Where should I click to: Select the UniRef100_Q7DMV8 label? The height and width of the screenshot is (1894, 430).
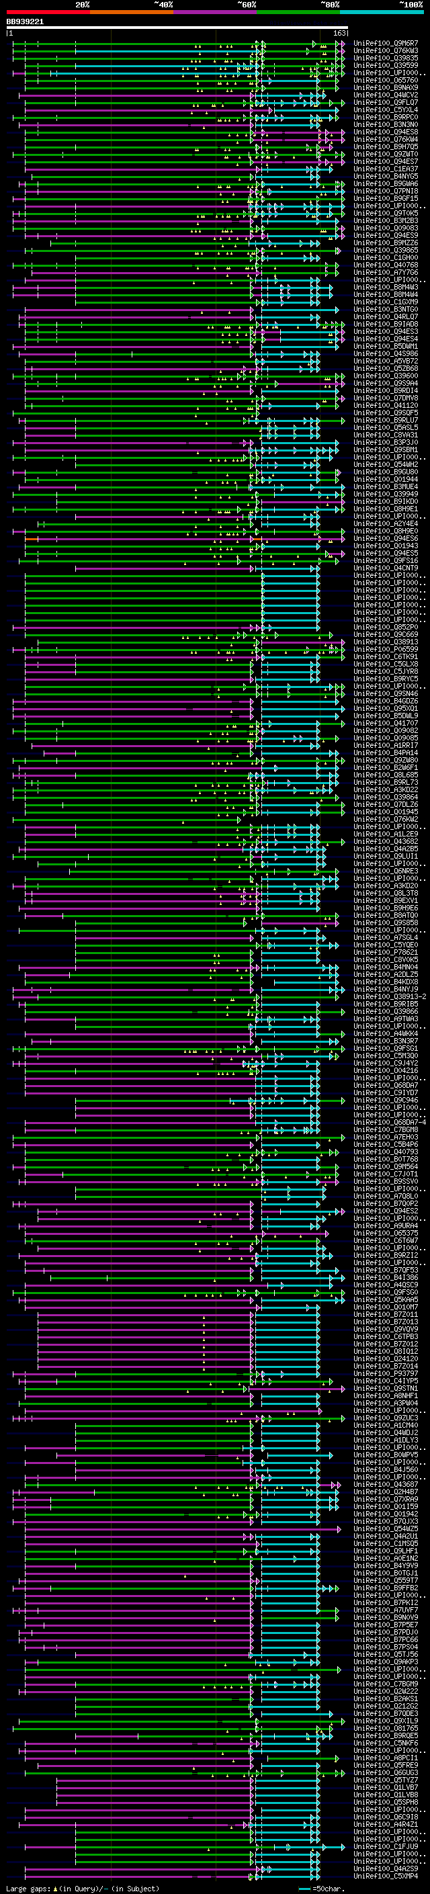(x=386, y=398)
